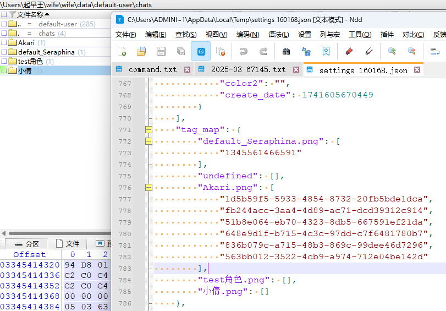The height and width of the screenshot is (311, 446).
Task: Click the highlighted blue toolbar icon
Action: [x=201, y=51]
